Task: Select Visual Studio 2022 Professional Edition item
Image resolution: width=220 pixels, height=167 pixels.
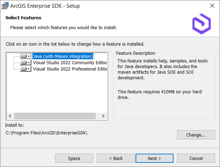Action: [70, 69]
